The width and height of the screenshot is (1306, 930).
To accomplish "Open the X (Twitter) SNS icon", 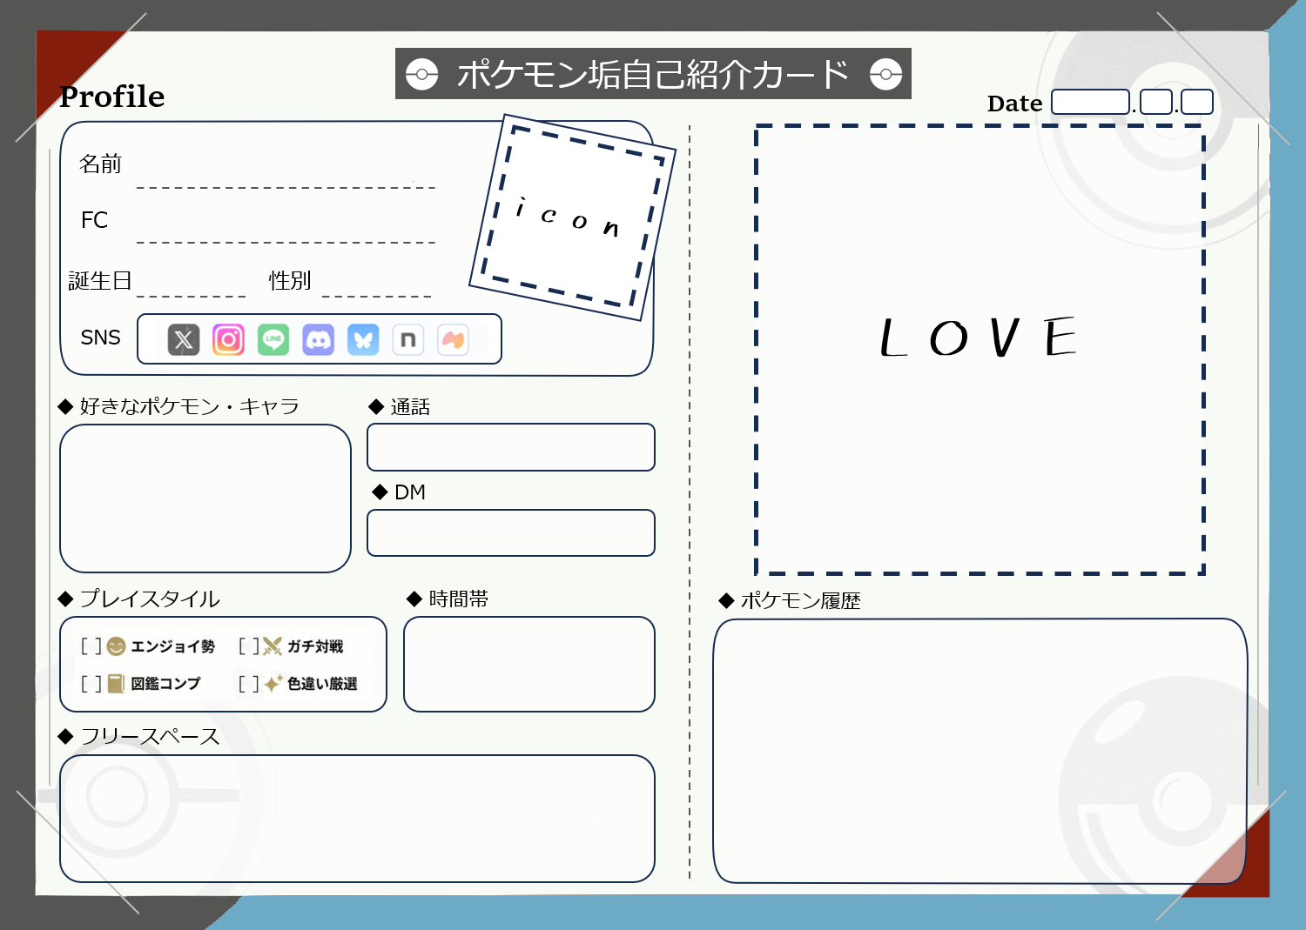I will click(183, 339).
